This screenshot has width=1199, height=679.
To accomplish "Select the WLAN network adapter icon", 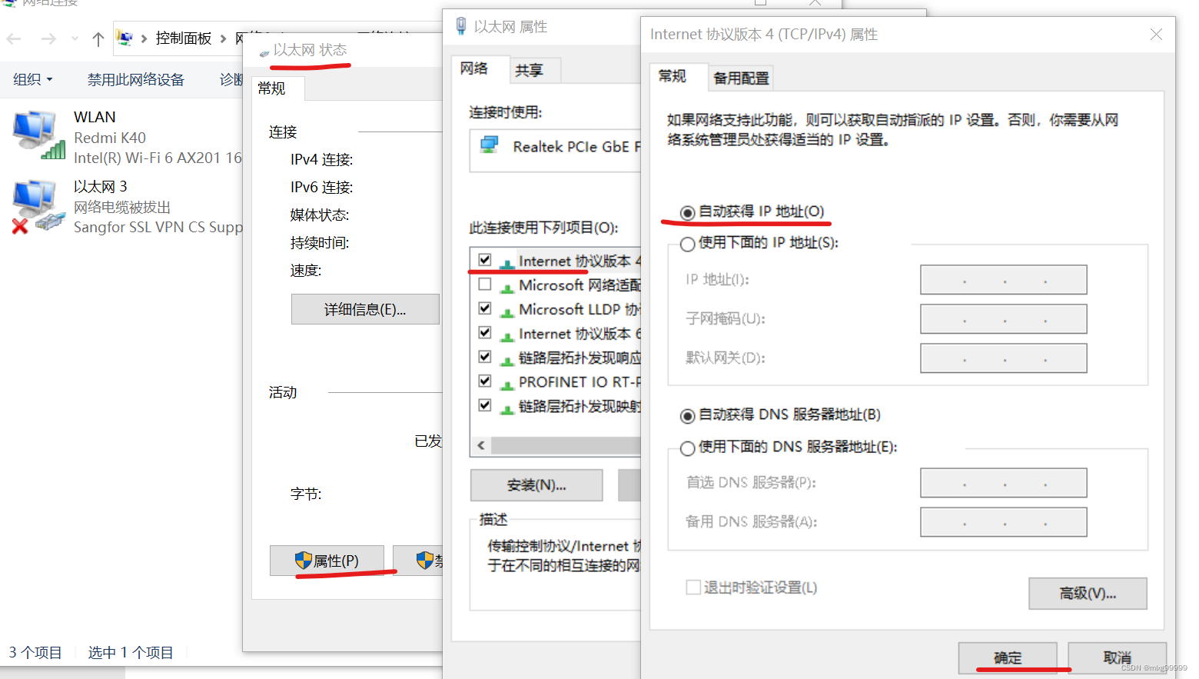I will [x=37, y=135].
